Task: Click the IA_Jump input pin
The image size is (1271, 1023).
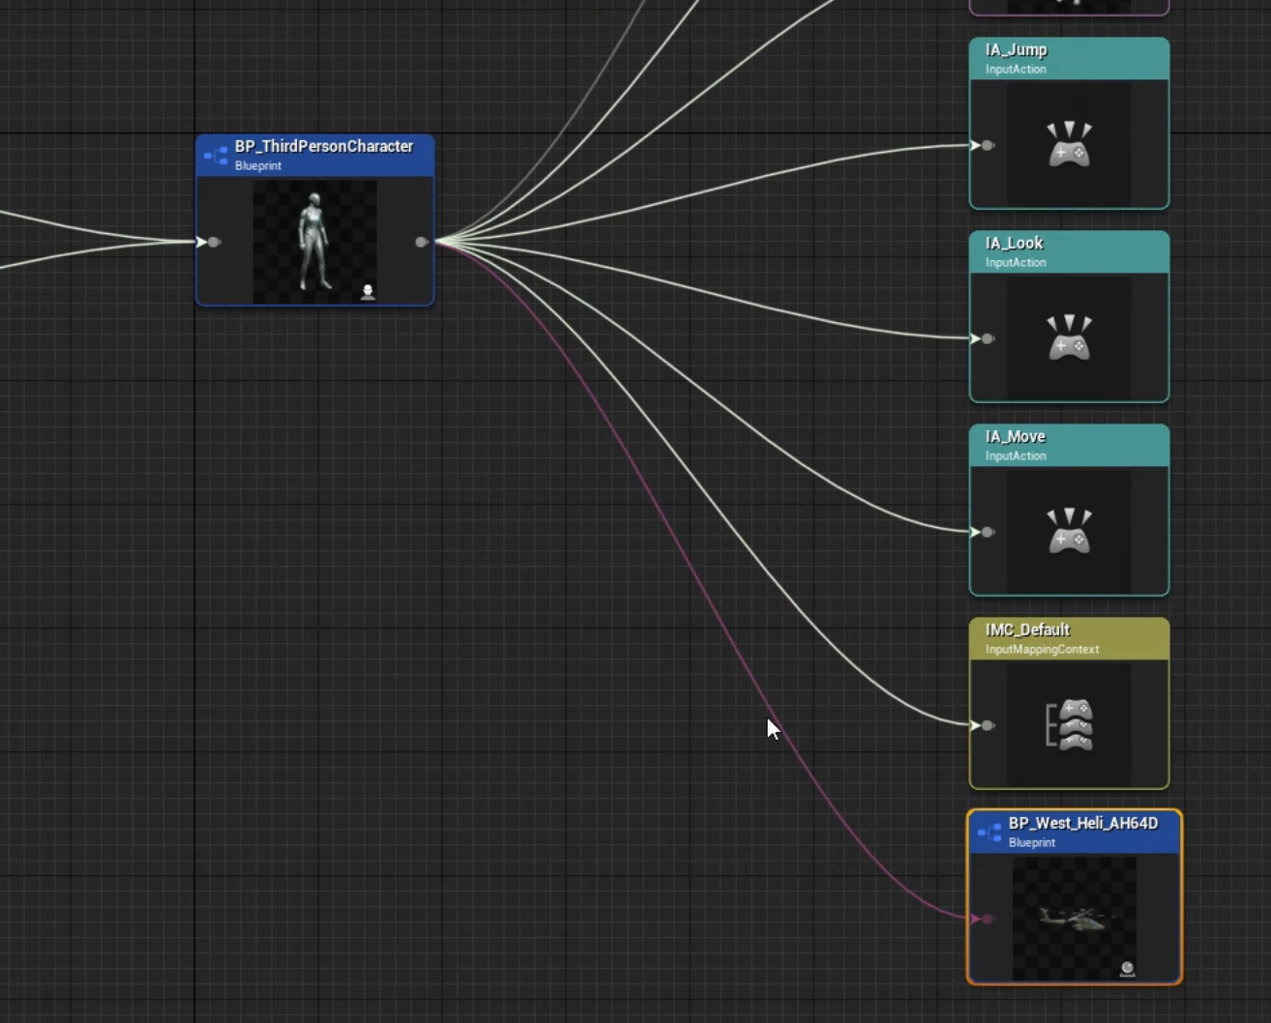Action: point(988,145)
